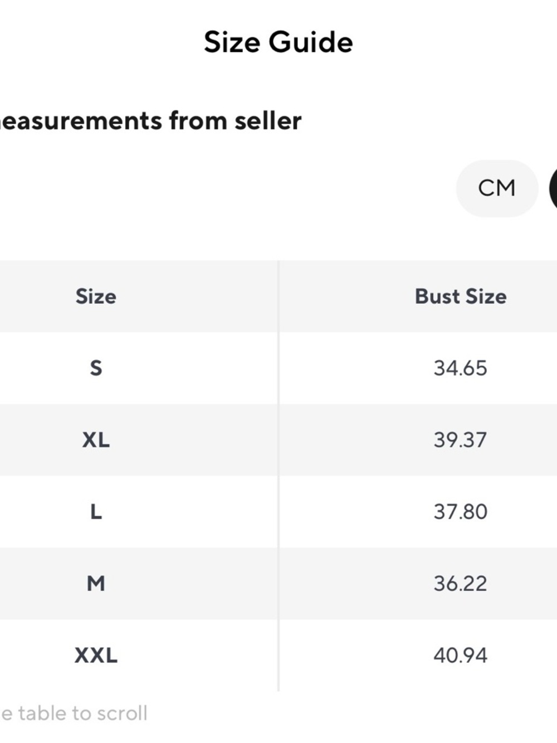This screenshot has width=557, height=743.
Task: Click the 39.37 bust value
Action: coord(461,440)
